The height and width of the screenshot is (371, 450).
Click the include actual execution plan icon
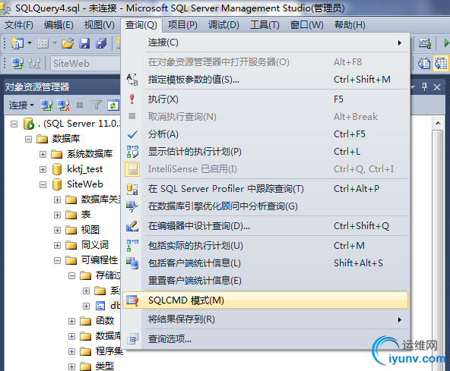tap(132, 246)
